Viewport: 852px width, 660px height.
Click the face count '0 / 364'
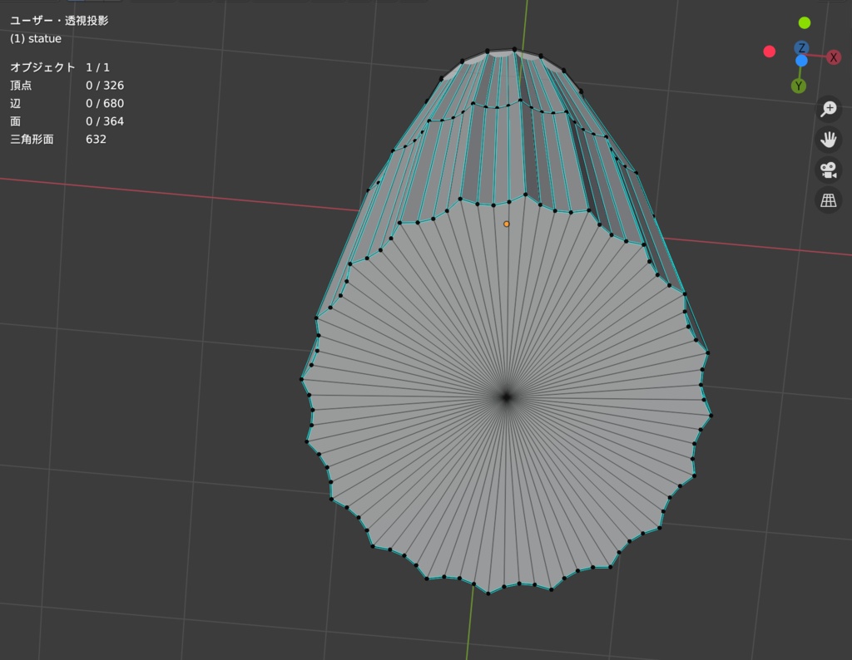(x=105, y=121)
